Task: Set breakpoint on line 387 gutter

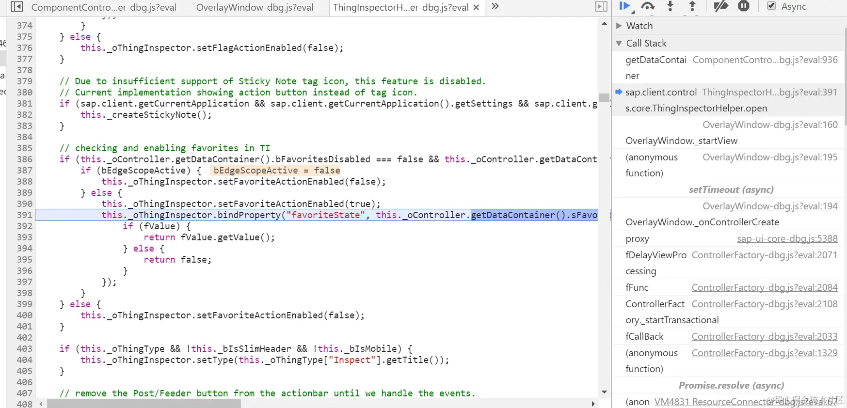Action: 24,170
